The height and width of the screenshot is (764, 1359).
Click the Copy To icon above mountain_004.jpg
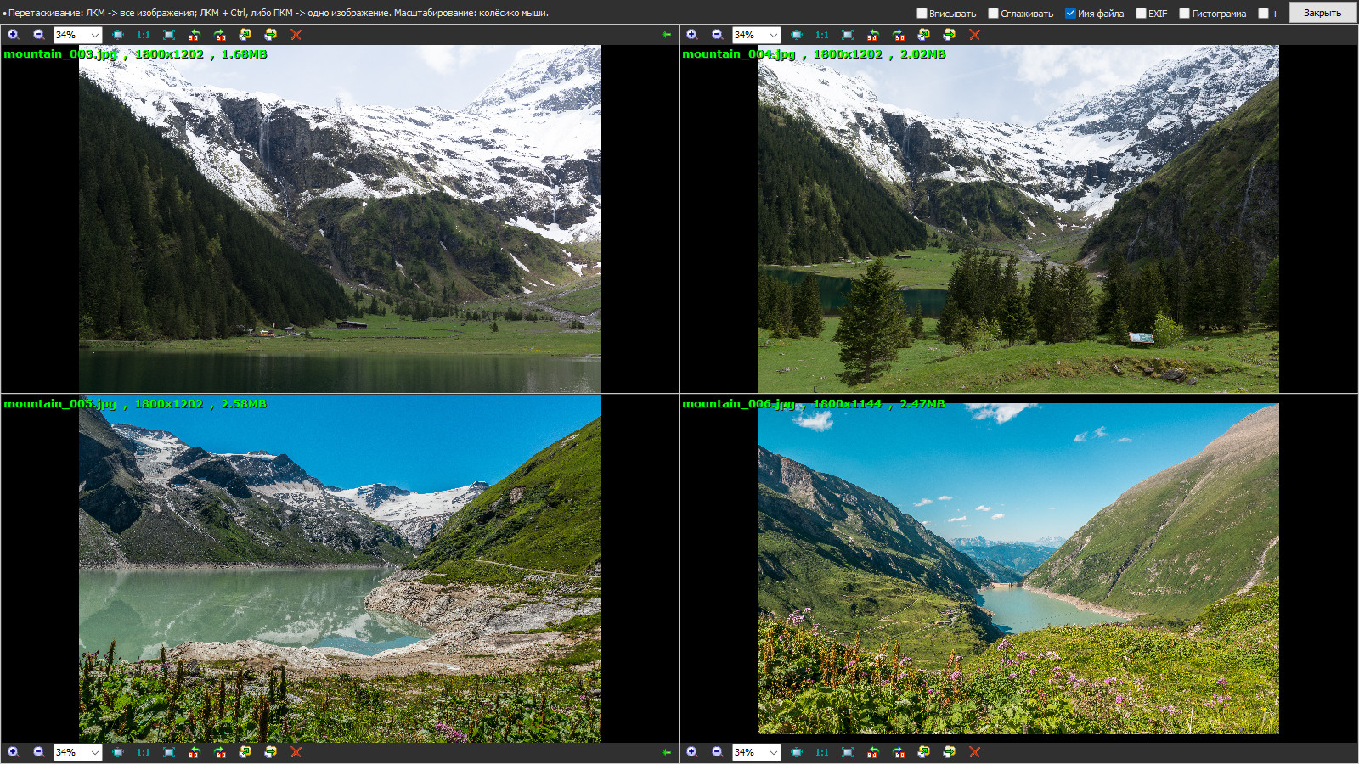click(x=925, y=35)
